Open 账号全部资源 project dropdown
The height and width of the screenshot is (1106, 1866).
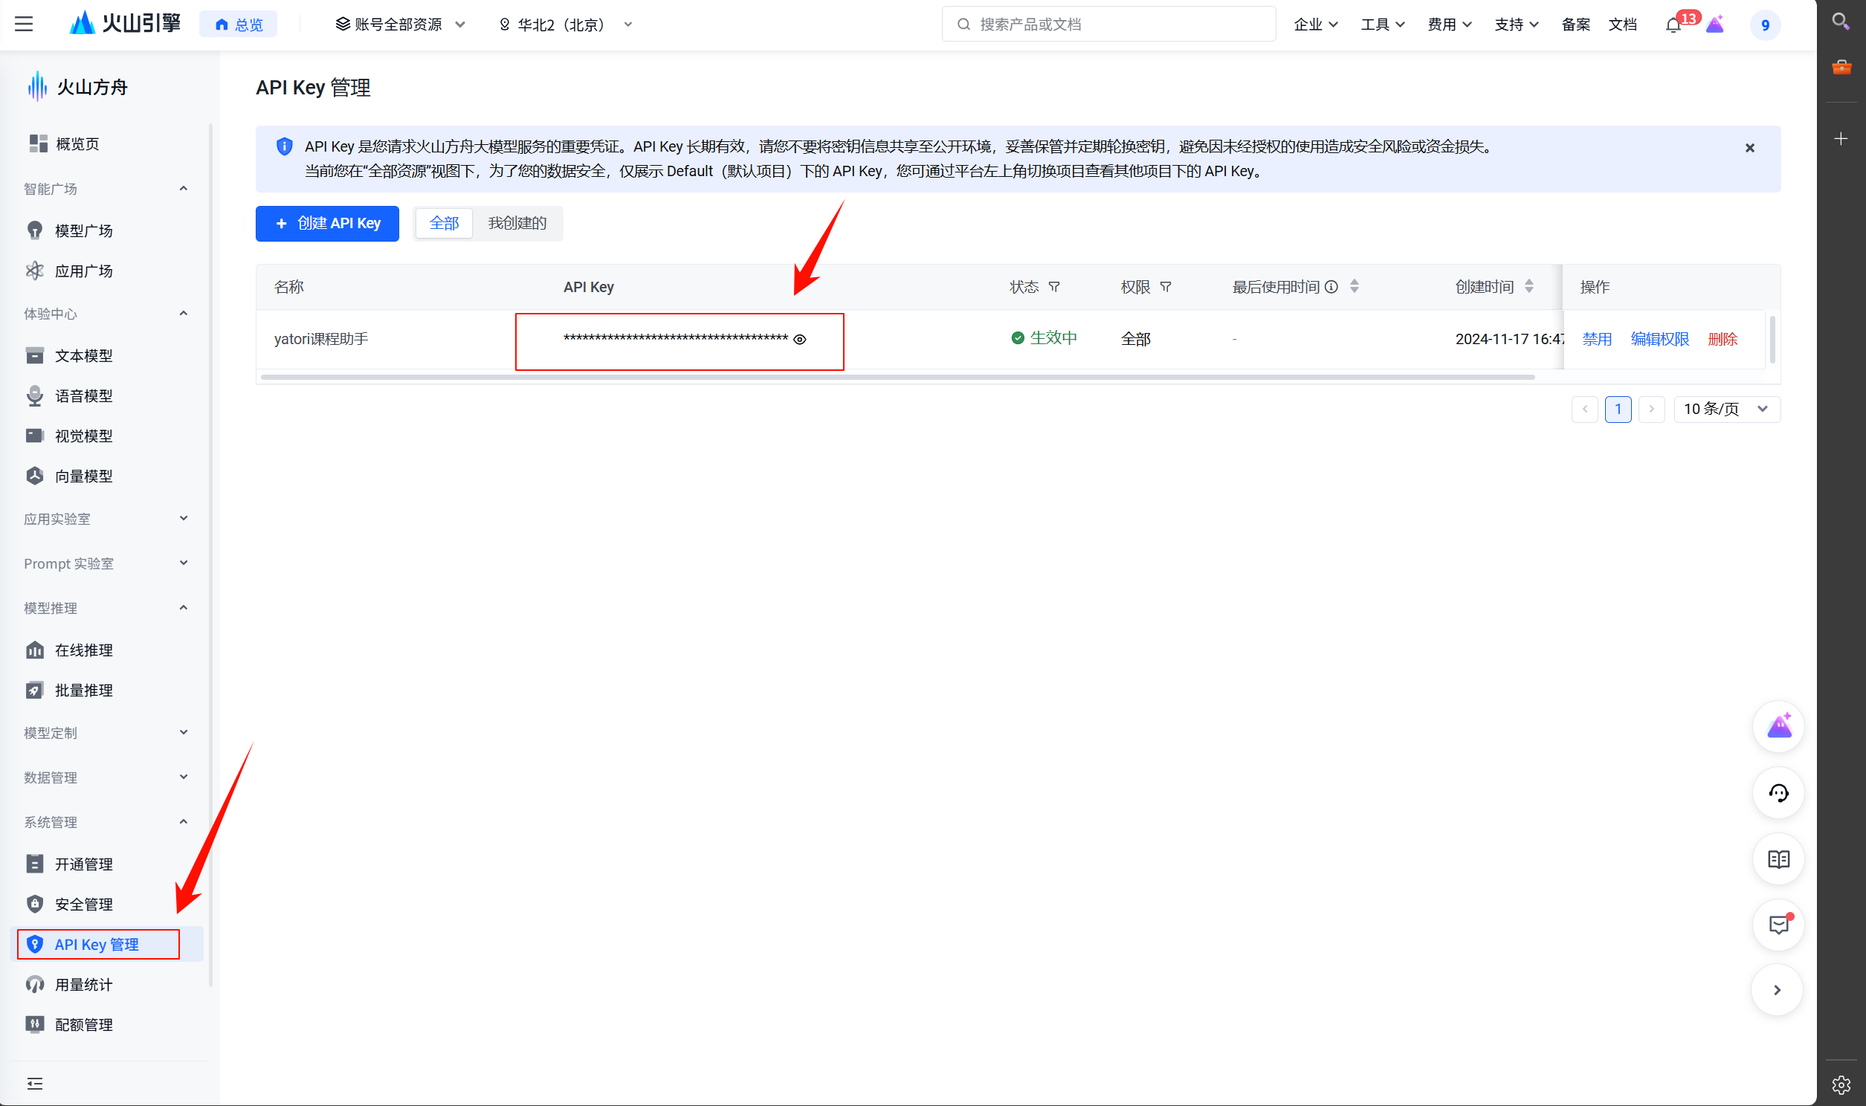pyautogui.click(x=400, y=25)
